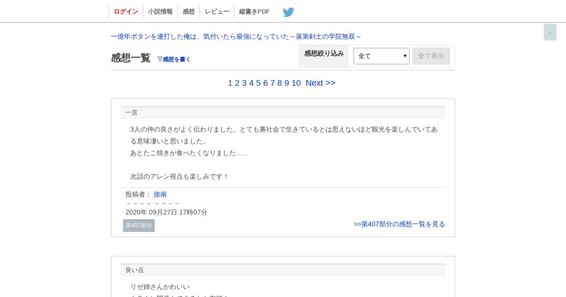Open the レビュー menu item
This screenshot has height=297, width=566.
coord(217,12)
